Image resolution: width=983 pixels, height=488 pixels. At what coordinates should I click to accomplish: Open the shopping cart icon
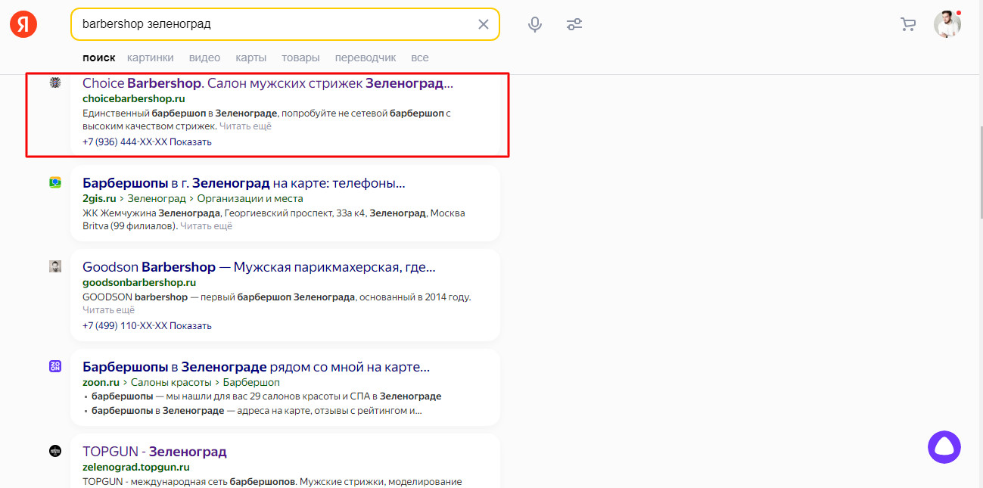click(x=908, y=24)
